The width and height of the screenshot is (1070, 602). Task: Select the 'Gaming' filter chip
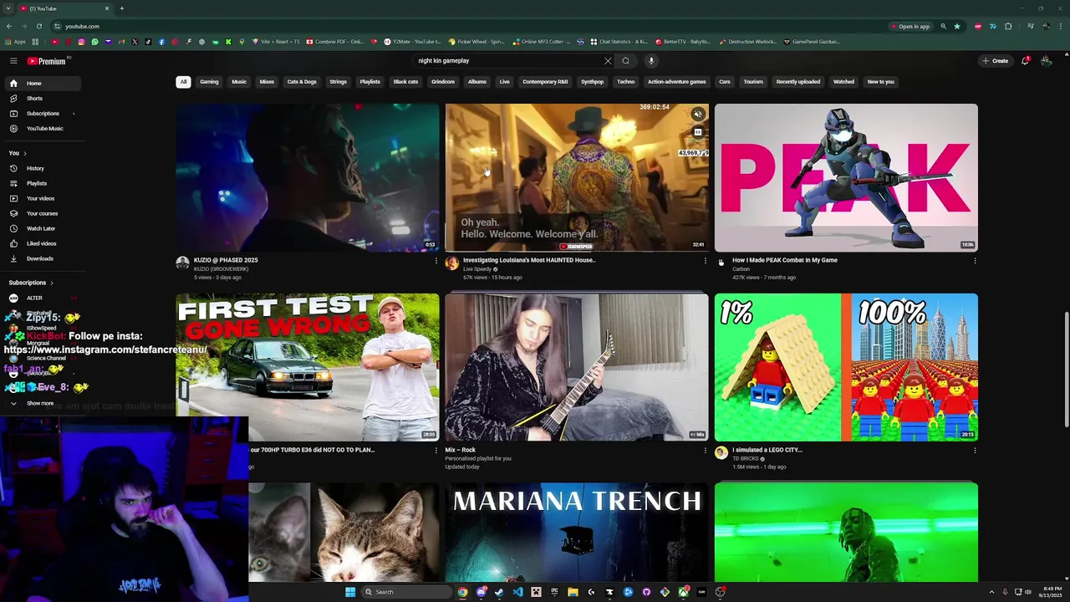pos(209,82)
